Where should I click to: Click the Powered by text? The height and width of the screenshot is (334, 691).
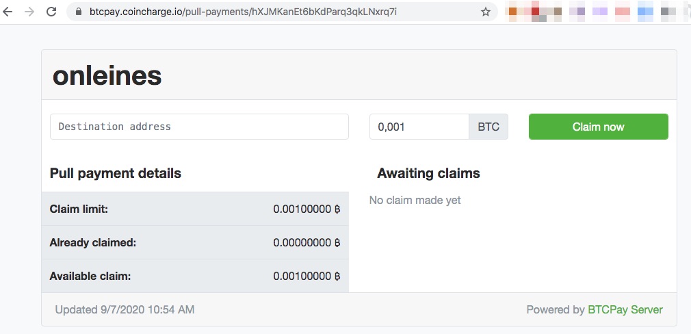coord(556,310)
